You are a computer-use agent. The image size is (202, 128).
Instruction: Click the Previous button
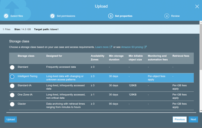(179, 120)
